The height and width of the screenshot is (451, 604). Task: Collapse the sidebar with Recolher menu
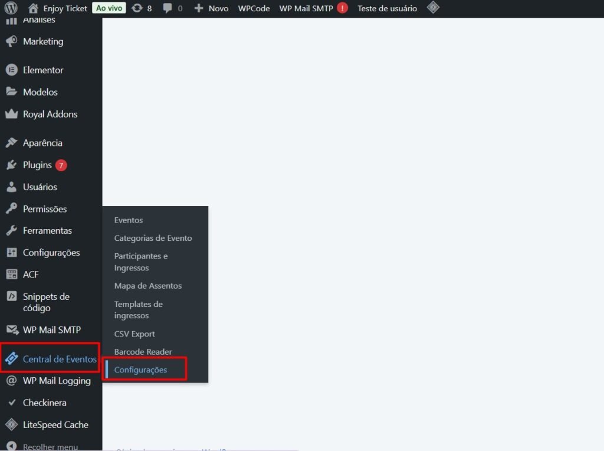(x=50, y=446)
